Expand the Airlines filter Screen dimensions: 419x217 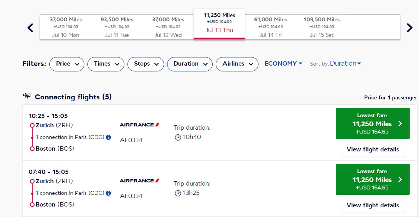click(237, 64)
